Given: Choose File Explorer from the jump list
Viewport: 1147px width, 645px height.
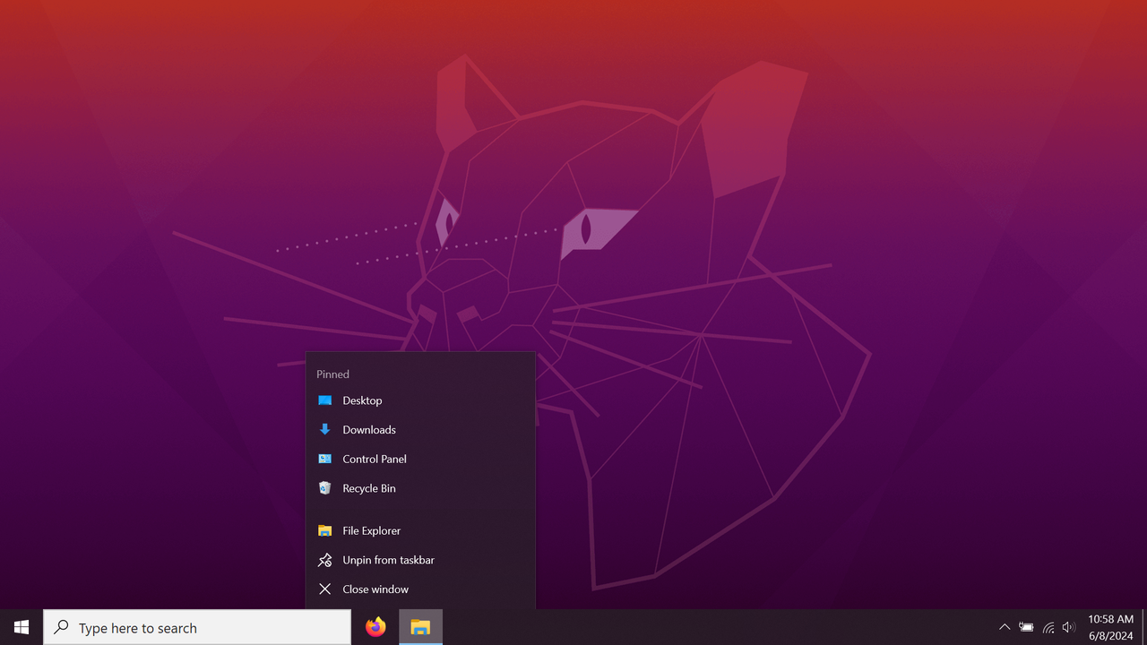Looking at the screenshot, I should [x=371, y=530].
